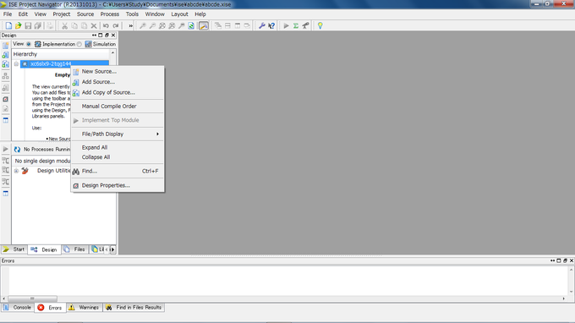
Task: Click the Open project folder icon
Action: [18, 25]
